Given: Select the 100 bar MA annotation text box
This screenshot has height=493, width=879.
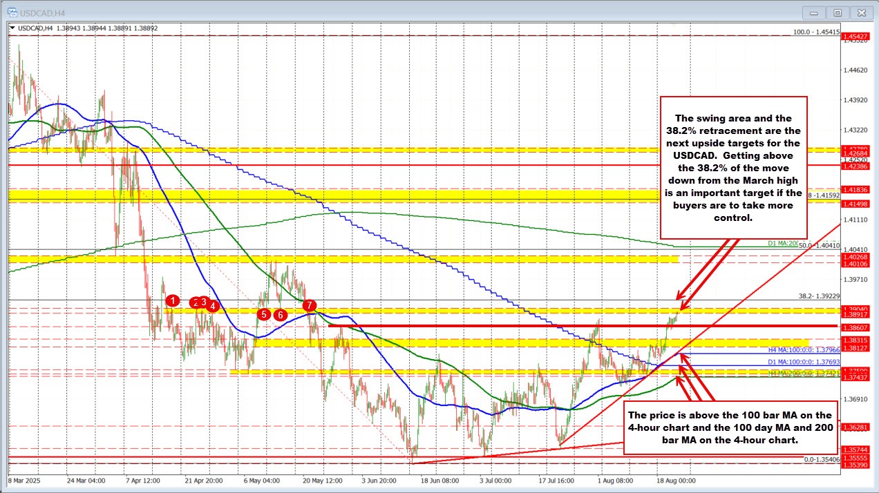Looking at the screenshot, I should pos(728,428).
